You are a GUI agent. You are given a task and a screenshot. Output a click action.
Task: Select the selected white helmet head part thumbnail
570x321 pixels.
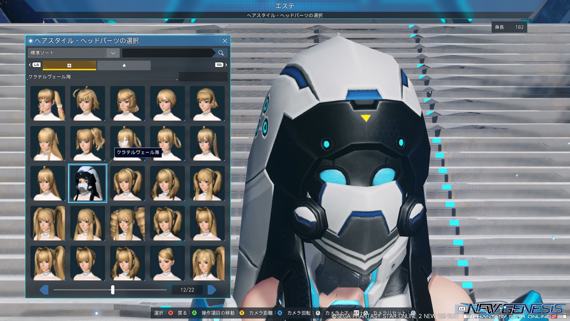[88, 183]
